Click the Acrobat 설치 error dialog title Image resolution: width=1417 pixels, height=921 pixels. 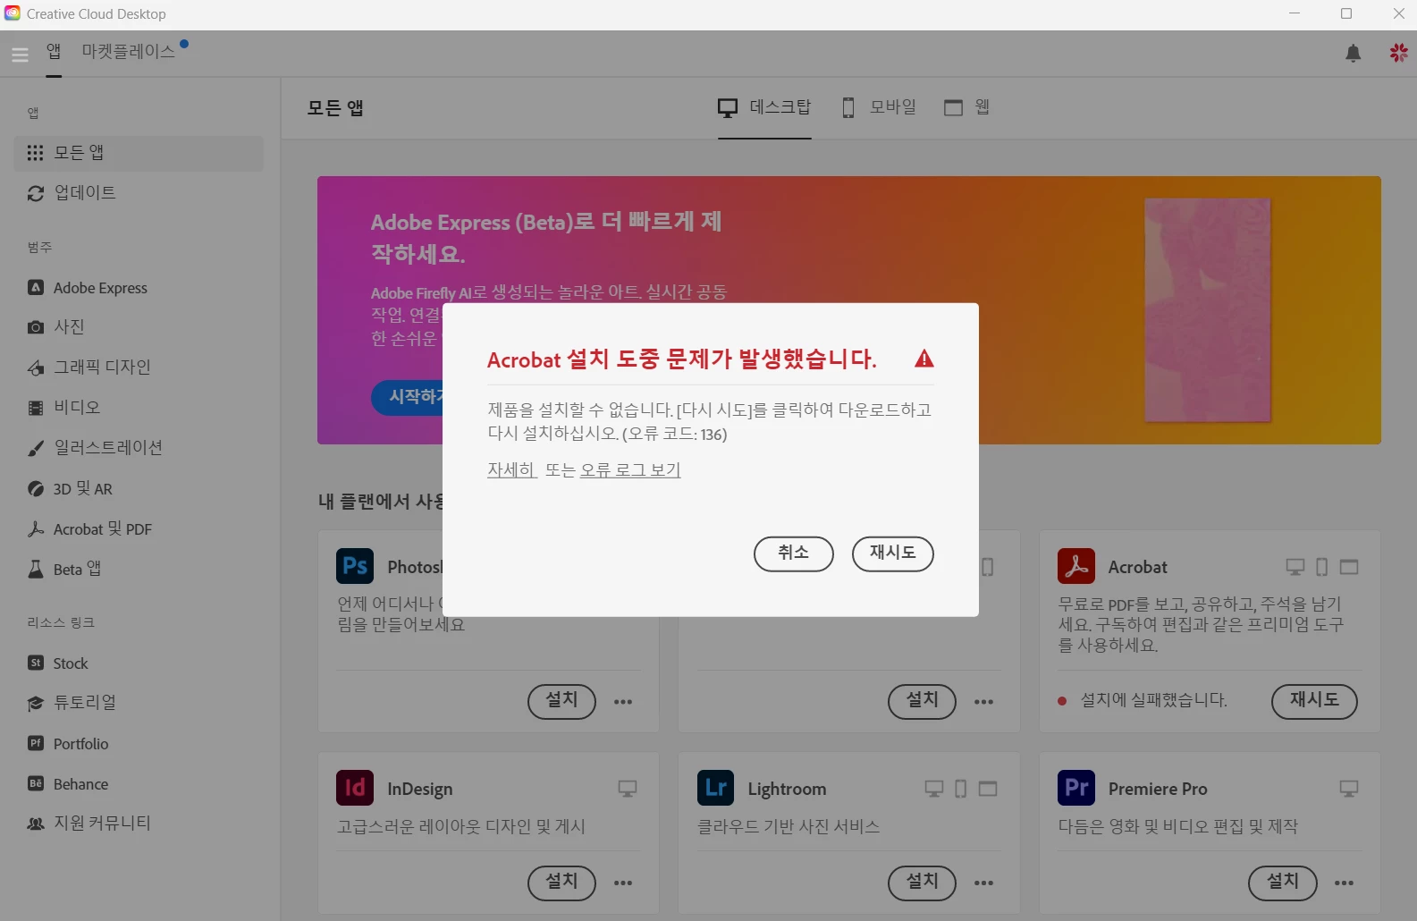(x=682, y=359)
